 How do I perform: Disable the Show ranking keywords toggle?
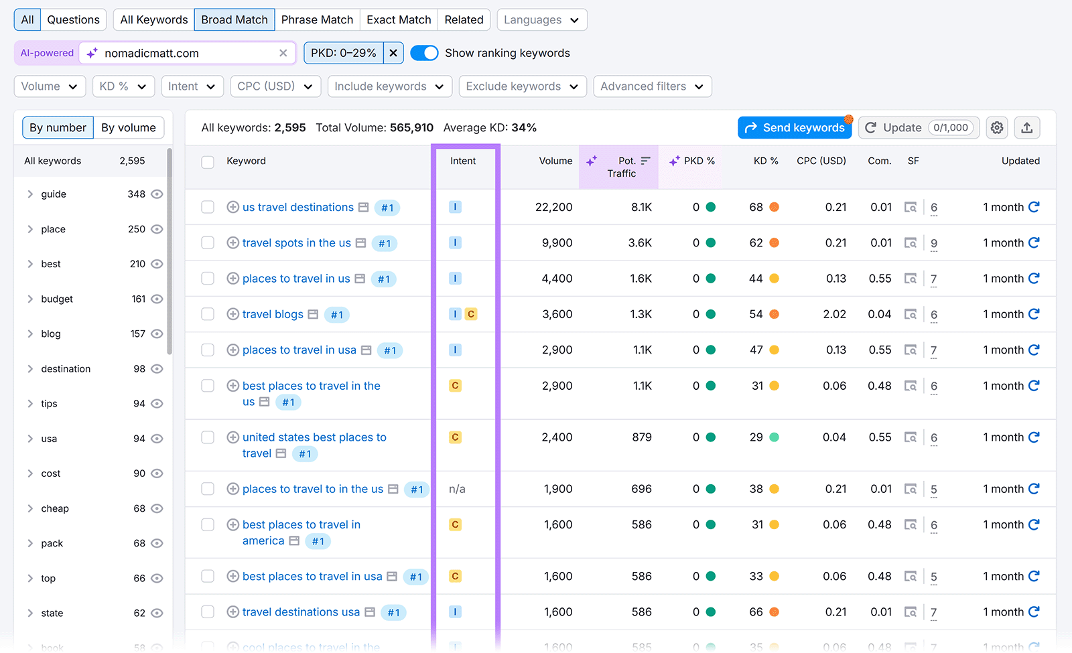pos(424,52)
